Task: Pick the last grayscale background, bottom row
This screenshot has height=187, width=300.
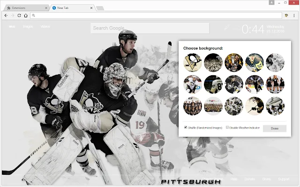Action: [275, 106]
